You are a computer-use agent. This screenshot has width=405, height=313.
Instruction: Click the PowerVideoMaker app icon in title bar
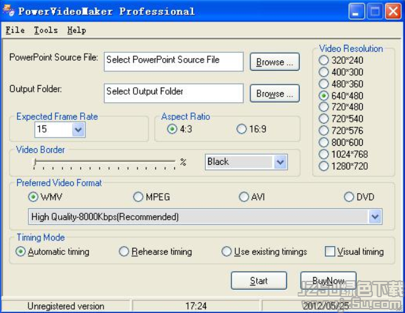9,11
